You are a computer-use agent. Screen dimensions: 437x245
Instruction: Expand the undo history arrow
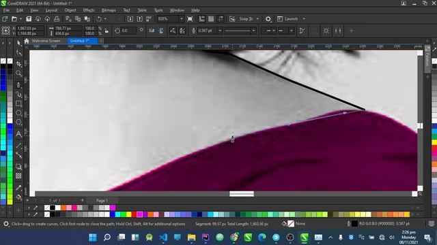(x=105, y=19)
